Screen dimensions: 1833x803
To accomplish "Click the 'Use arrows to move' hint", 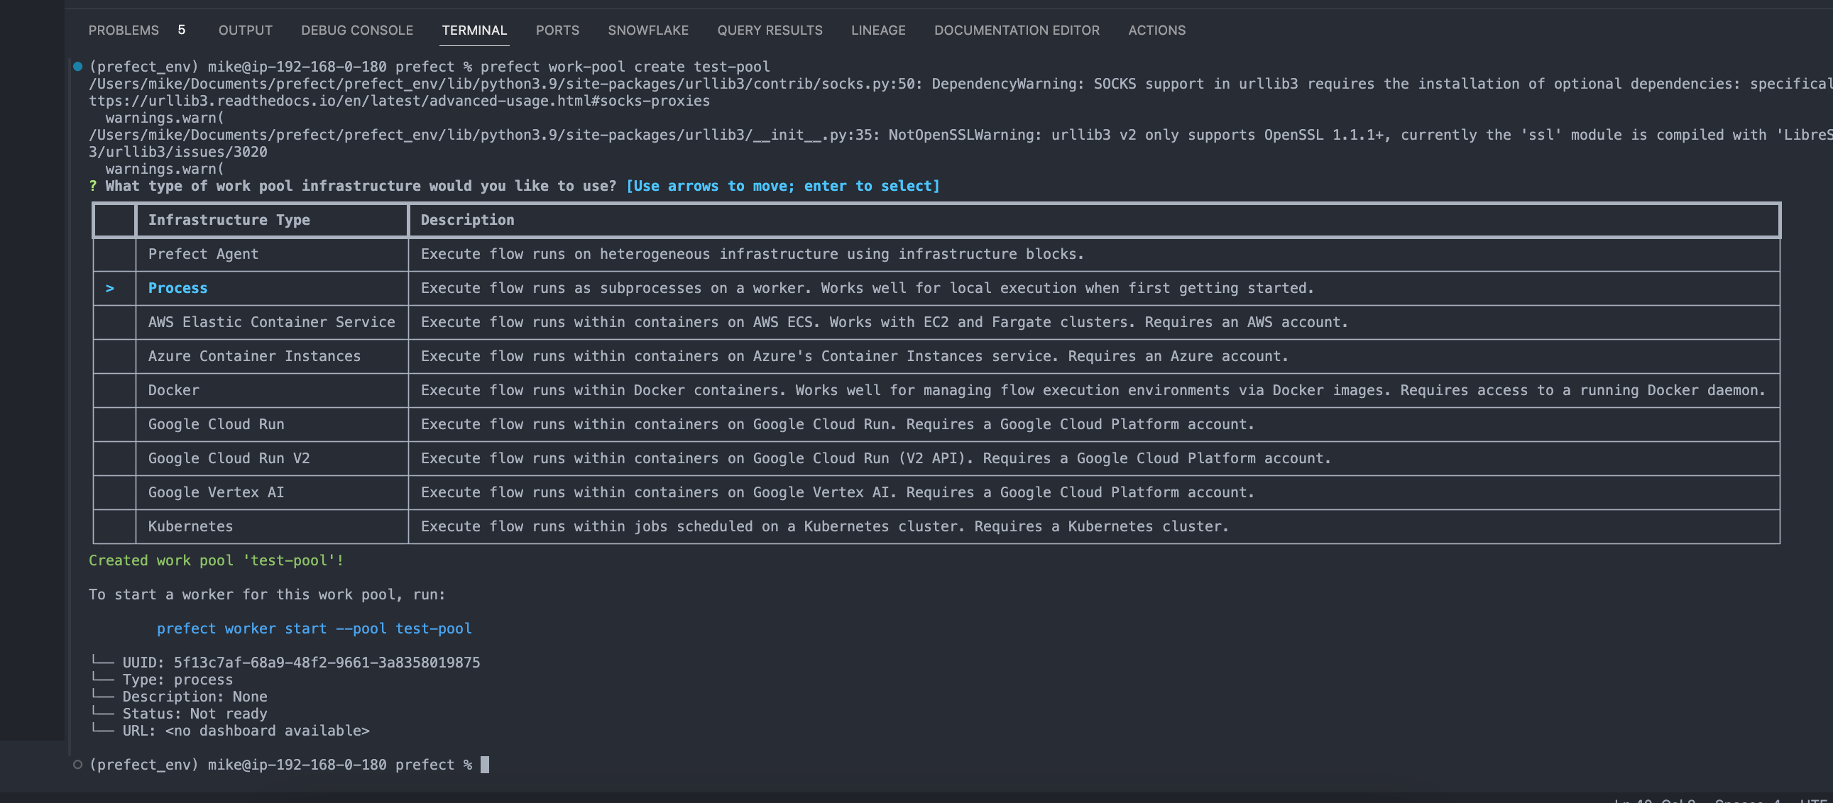I will (783, 187).
